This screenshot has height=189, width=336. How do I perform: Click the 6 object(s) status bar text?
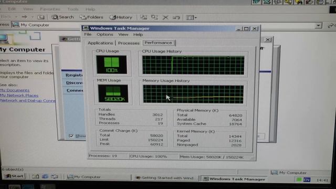[x=13, y=169]
